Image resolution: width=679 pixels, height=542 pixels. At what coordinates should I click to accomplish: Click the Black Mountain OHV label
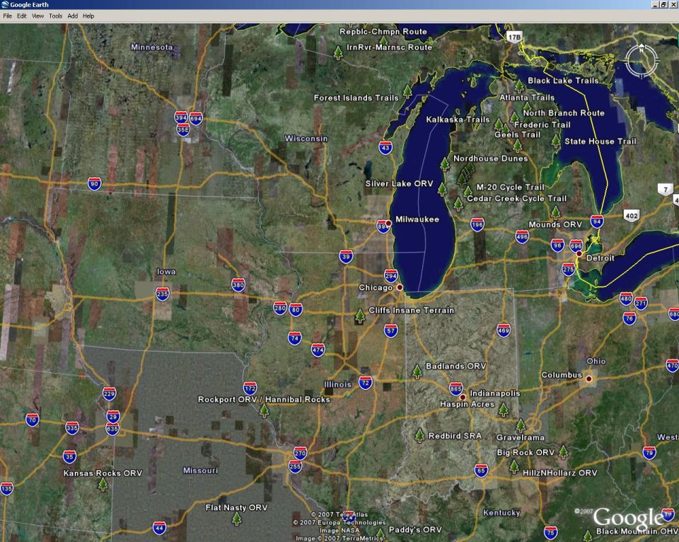637,531
